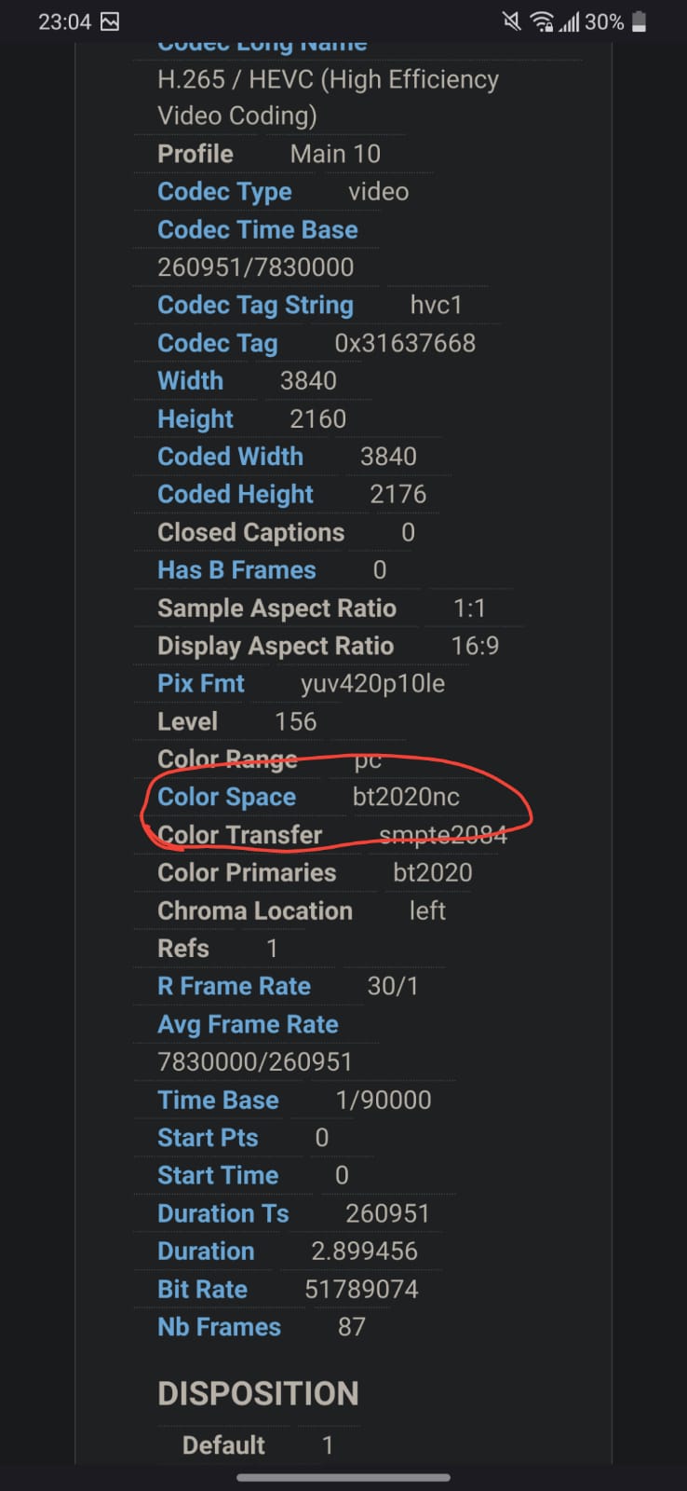
Task: Click the Duration Ts link
Action: 223,1213
